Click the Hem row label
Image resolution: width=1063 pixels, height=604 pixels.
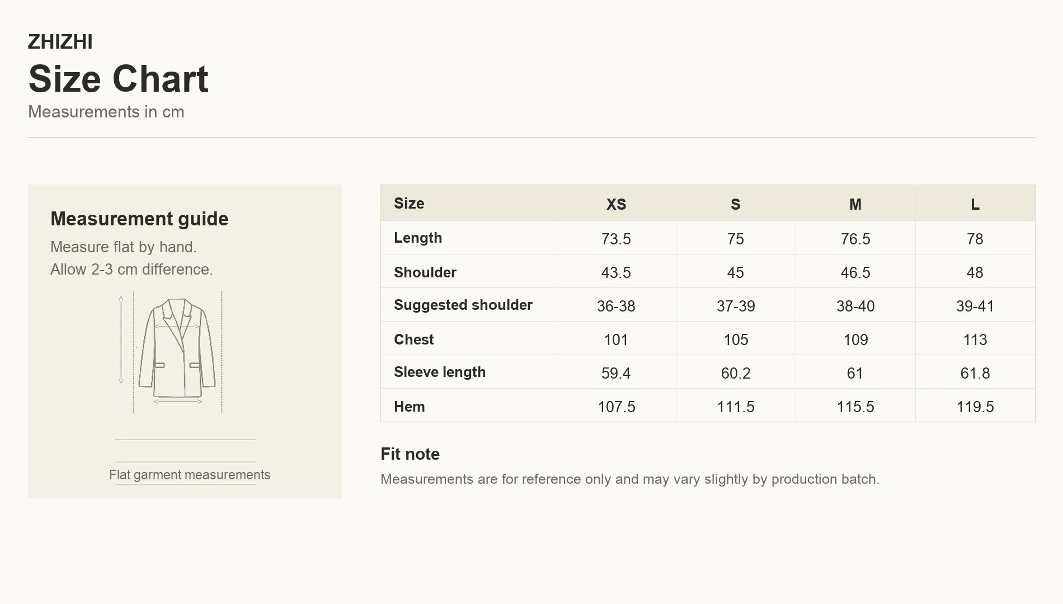pos(410,407)
